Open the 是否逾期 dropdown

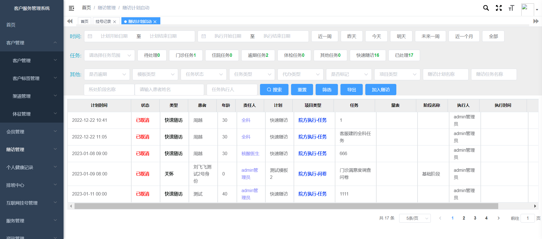point(107,74)
